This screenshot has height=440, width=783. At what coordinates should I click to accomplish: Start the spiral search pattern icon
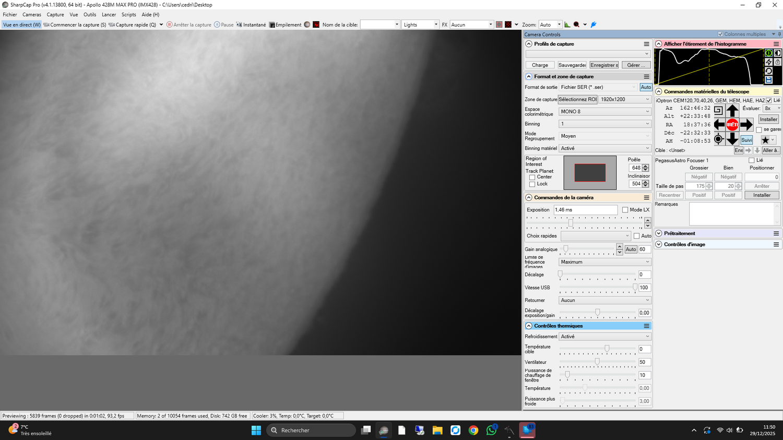coord(718,111)
